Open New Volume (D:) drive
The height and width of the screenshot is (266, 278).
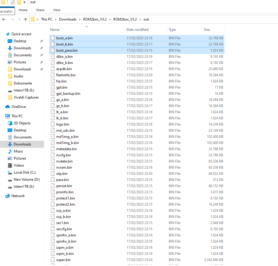point(27,179)
